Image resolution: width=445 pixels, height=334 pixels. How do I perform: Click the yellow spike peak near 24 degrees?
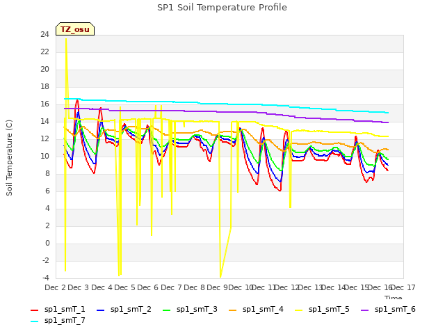[x=66, y=39]
